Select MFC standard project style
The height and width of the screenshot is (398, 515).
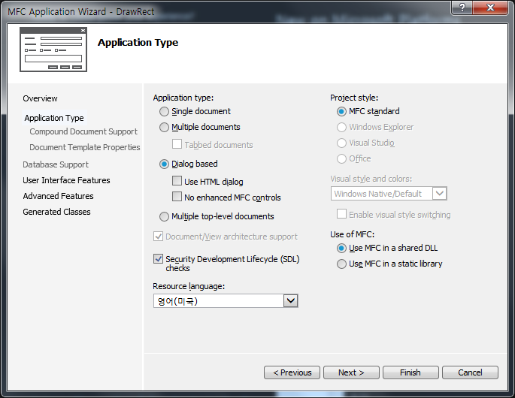341,112
